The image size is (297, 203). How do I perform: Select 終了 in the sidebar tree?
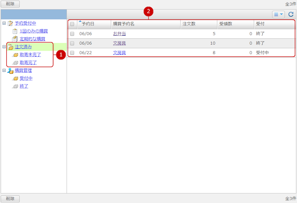click(x=24, y=86)
